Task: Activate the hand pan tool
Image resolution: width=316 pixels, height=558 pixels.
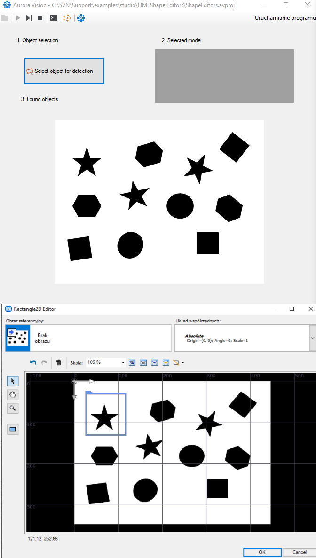Action: 13,394
